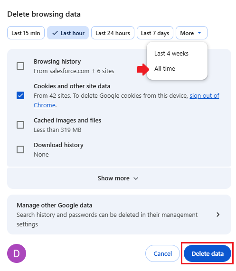The height and width of the screenshot is (271, 236).
Task: Uncheck Cookies and other site data
Action: [x=20, y=95]
